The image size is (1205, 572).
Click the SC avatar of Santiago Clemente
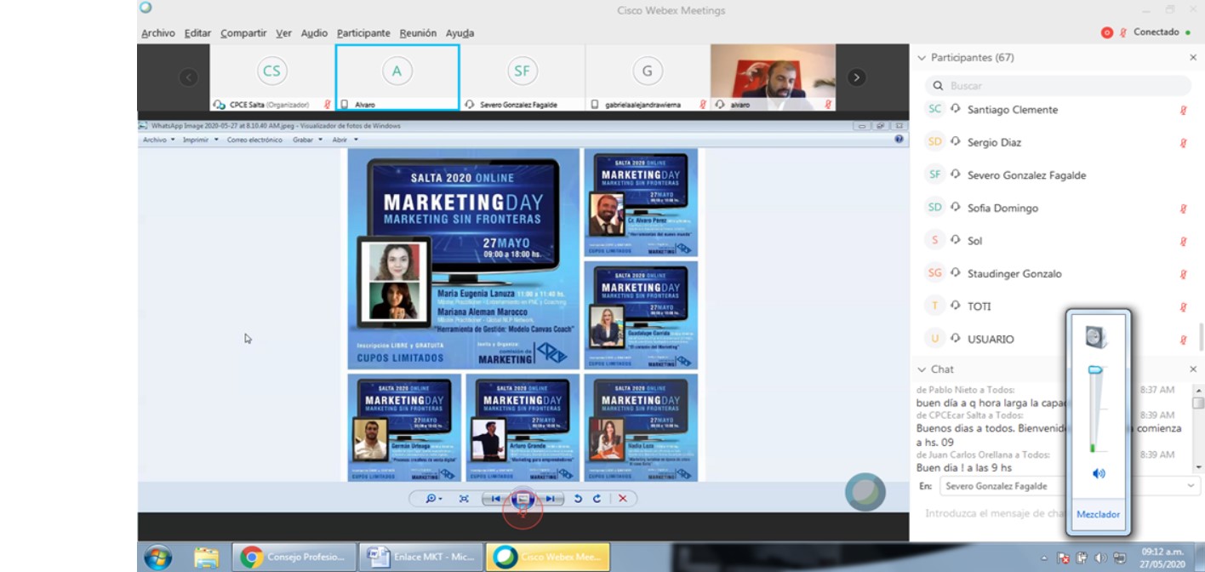(x=935, y=109)
